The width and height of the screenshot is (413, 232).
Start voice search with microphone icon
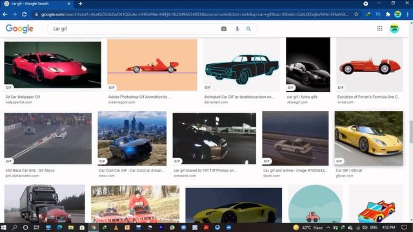tap(237, 28)
